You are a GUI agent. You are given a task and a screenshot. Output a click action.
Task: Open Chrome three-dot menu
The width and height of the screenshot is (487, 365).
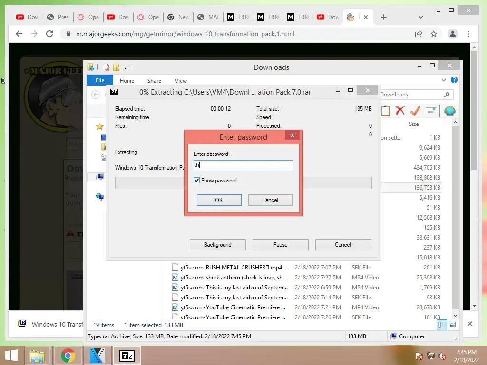pos(468,34)
